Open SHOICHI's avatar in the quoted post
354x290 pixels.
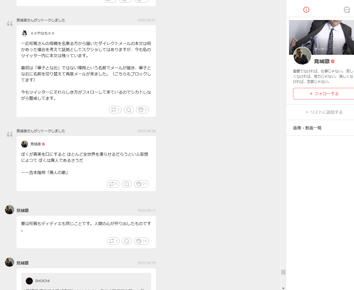(29, 281)
